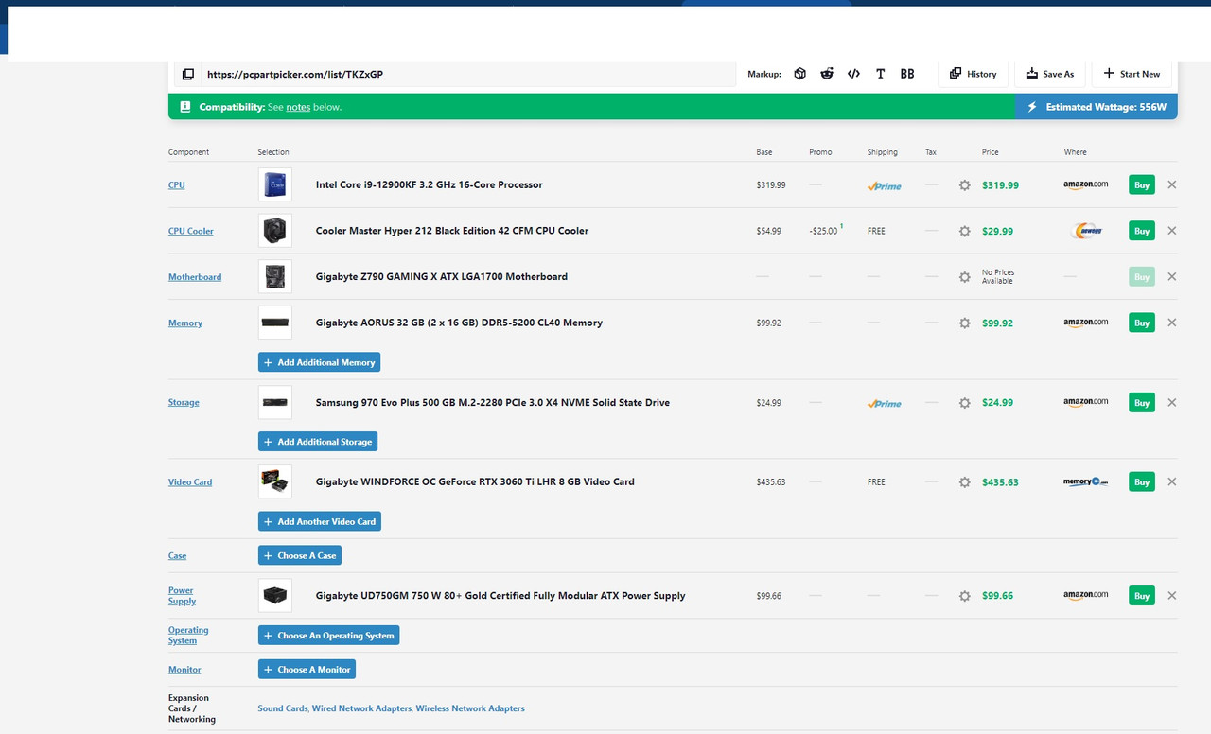Buy the RTX 3060 Ti video card
Viewport: 1211px width, 734px height.
pyautogui.click(x=1142, y=481)
